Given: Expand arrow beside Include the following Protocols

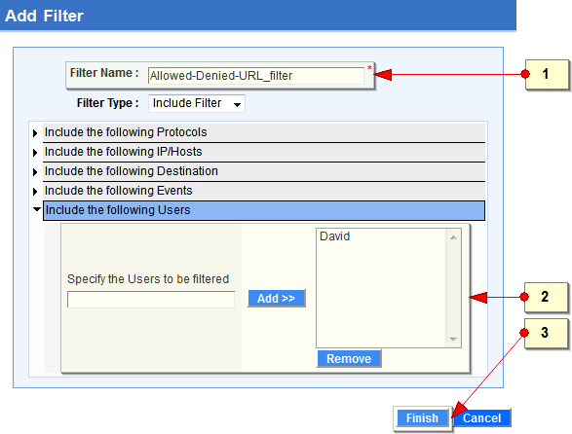Looking at the screenshot, I should 35,133.
